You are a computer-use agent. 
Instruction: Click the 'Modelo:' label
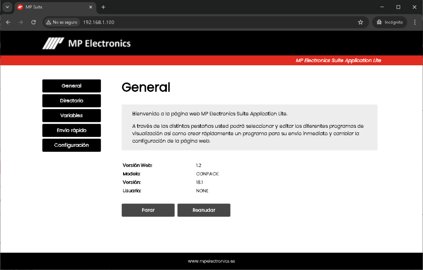tap(131, 174)
